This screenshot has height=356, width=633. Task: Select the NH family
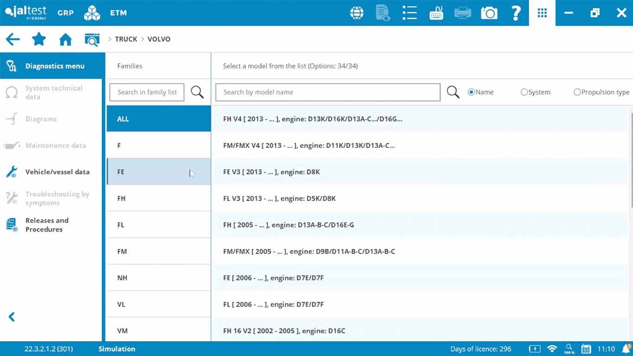click(159, 278)
